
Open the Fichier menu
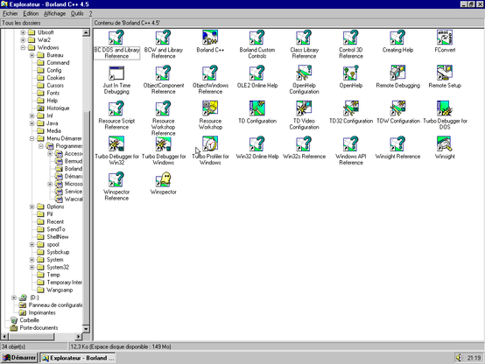coord(11,14)
